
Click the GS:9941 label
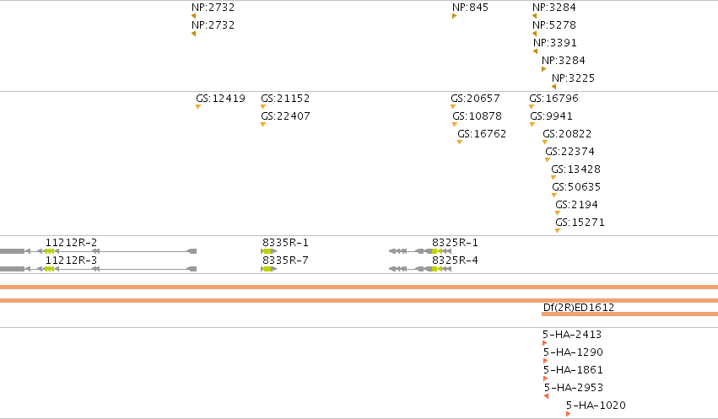coord(551,116)
